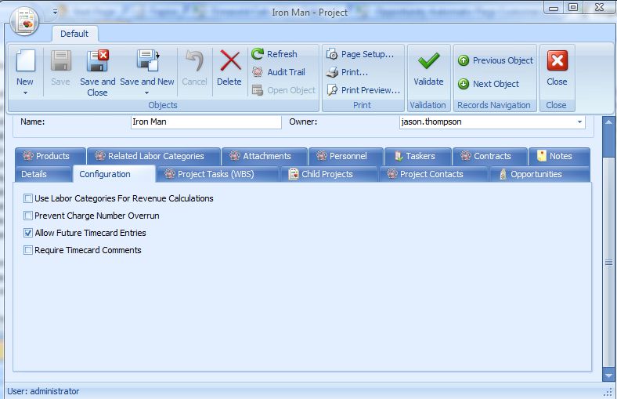Refresh the project record
The height and width of the screenshot is (399, 617).
275,54
